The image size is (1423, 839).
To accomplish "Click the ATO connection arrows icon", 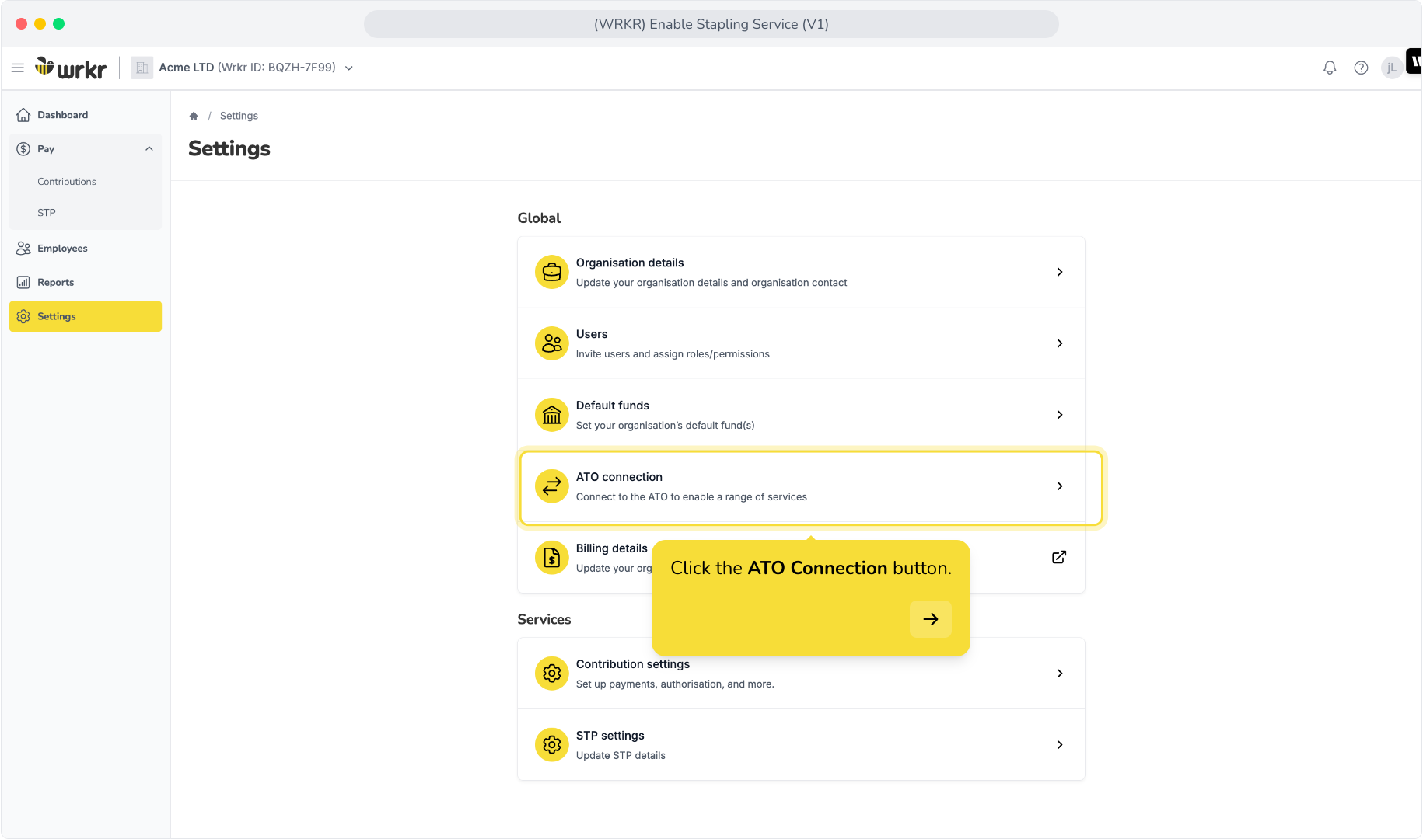I will (x=551, y=486).
